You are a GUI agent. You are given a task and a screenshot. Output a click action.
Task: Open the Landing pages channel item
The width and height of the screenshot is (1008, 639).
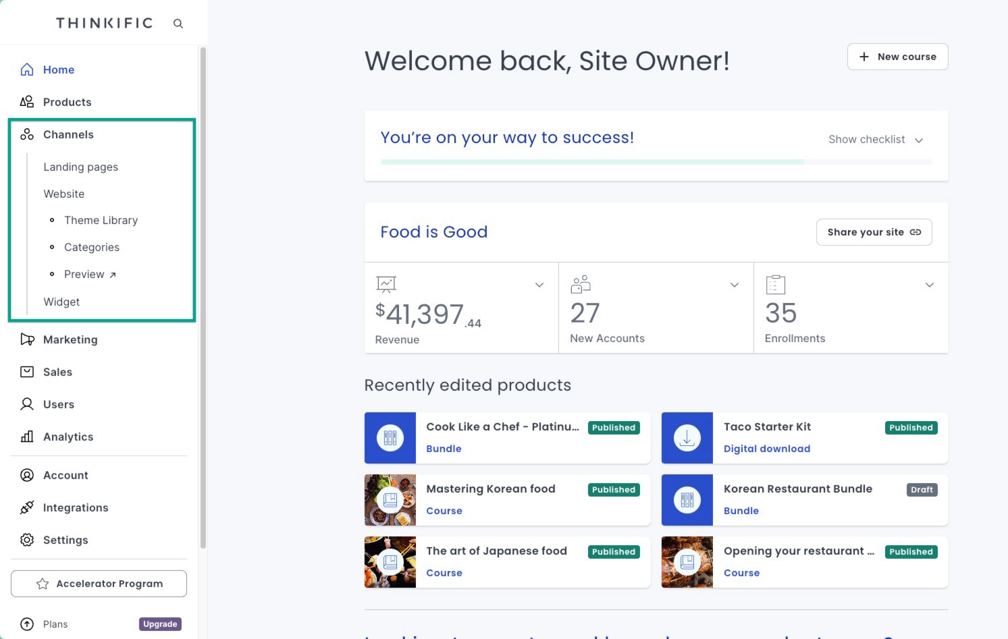[80, 167]
